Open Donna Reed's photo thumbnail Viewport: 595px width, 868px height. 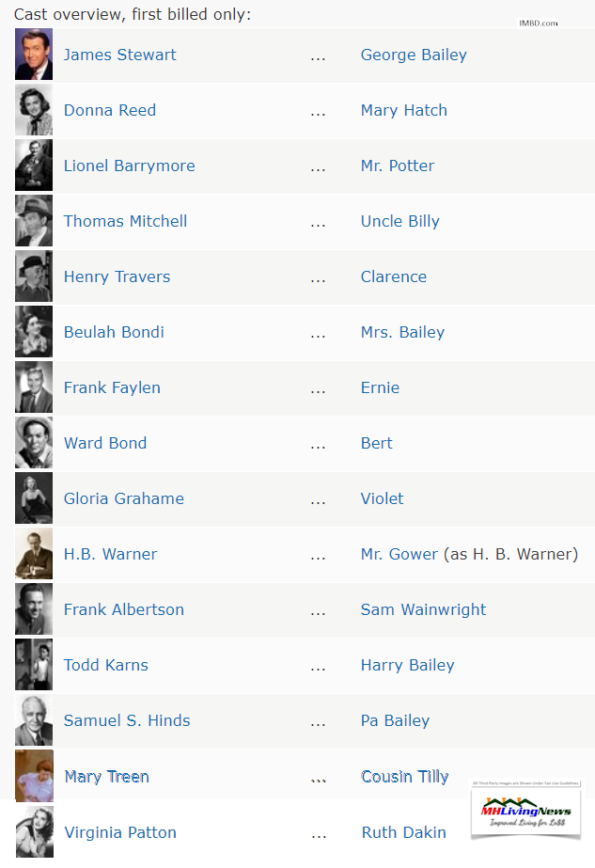click(34, 110)
